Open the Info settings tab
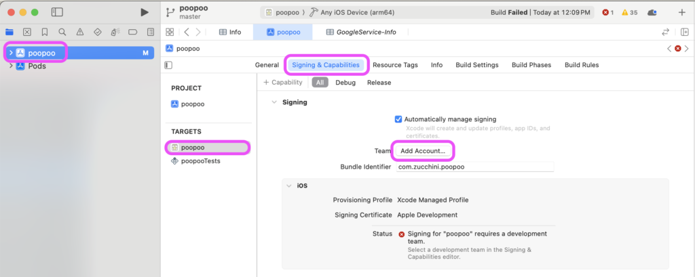This screenshot has height=277, width=695. pos(436,65)
